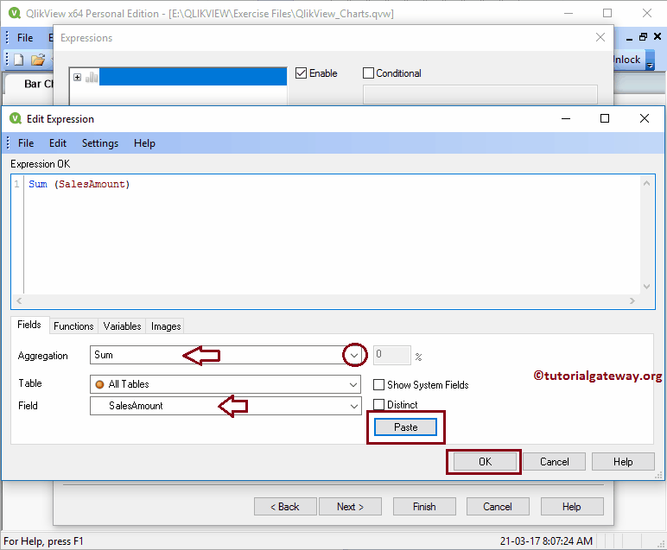
Task: Switch to the Fields tab
Action: [x=29, y=325]
